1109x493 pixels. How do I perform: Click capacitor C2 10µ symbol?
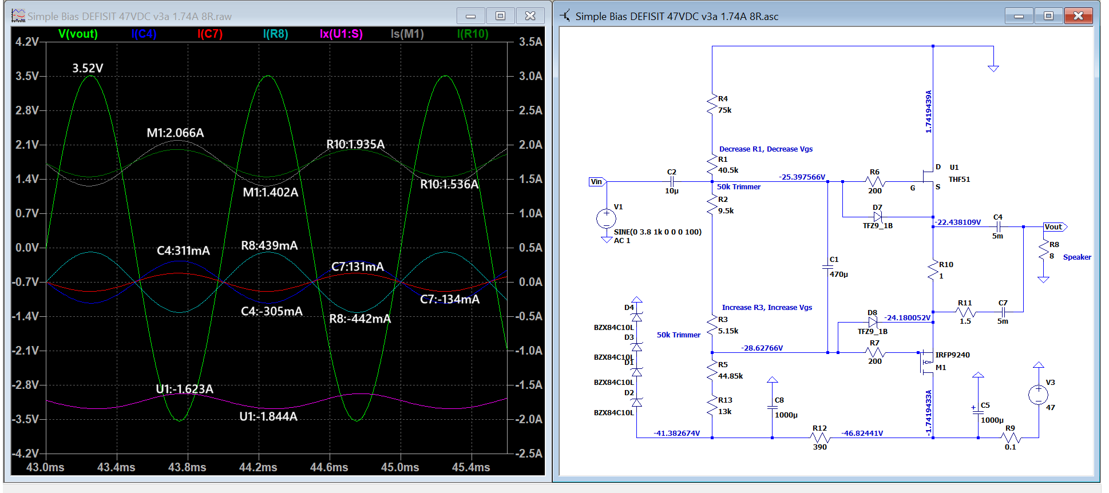673,182
